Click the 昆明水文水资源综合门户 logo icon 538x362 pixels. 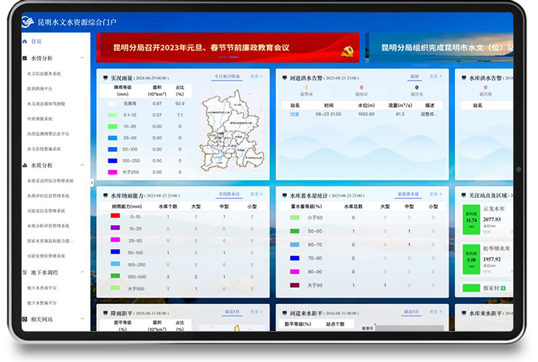28,22
